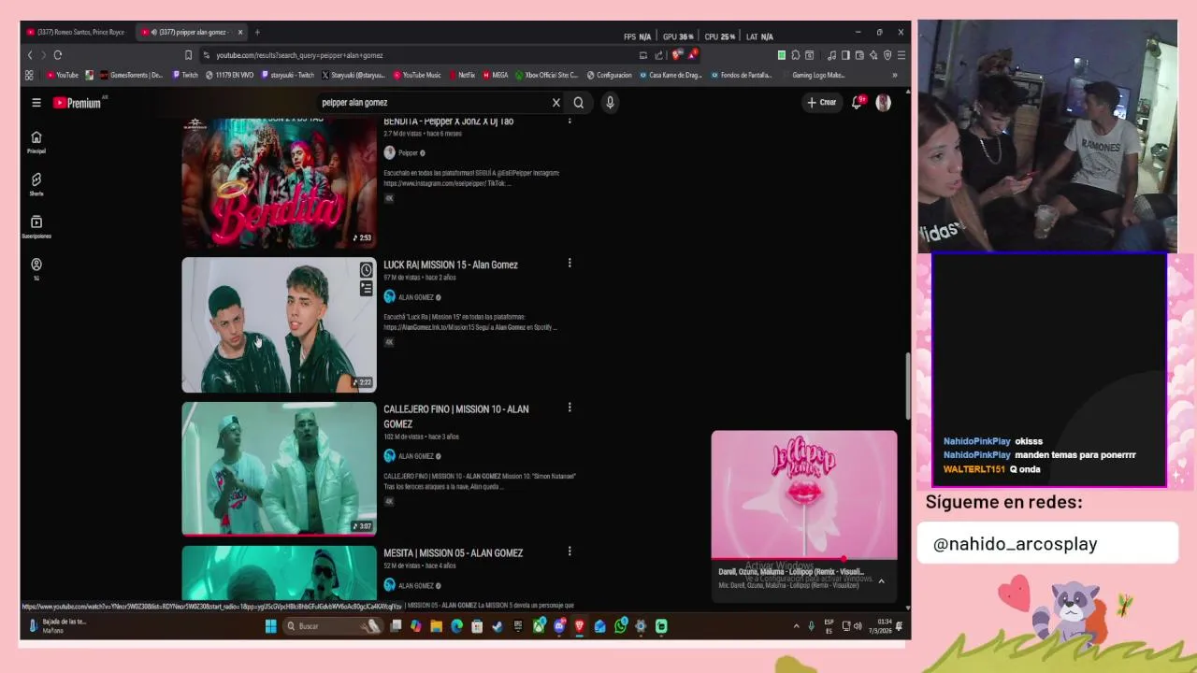This screenshot has height=673, width=1197.
Task: Open Brave browser from the taskbar
Action: 580,626
